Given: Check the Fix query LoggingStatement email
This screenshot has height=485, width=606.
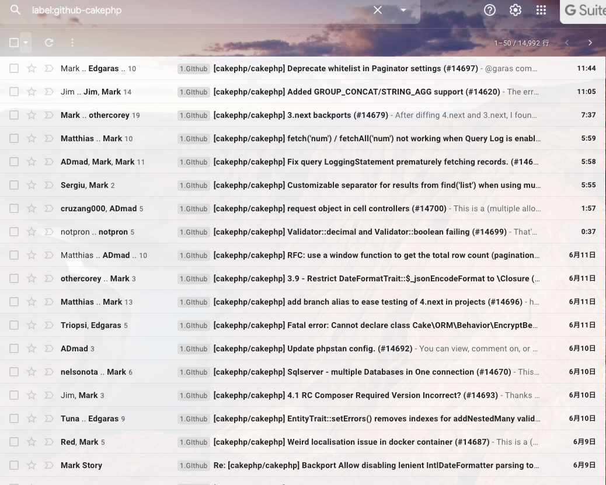Looking at the screenshot, I should 14,162.
